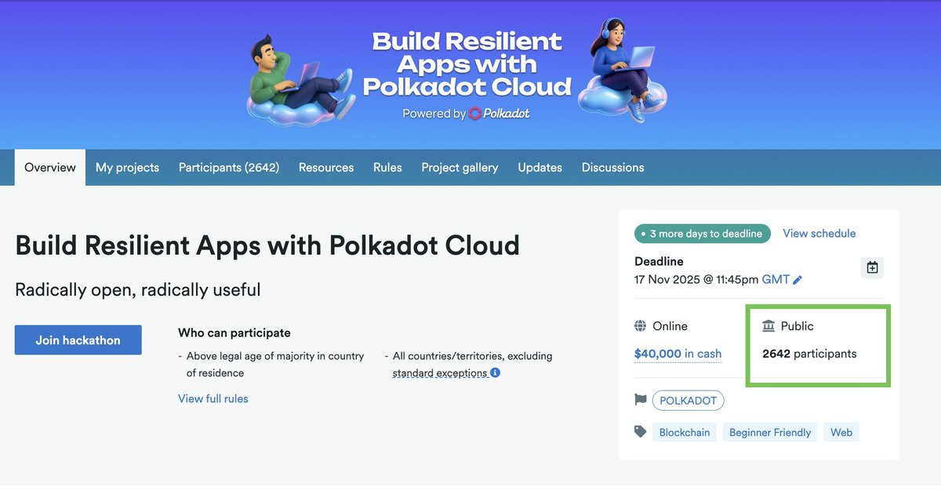Click the page title Build Resilient Apps heading
Viewport: 941px width, 497px height.
pyautogui.click(x=267, y=245)
